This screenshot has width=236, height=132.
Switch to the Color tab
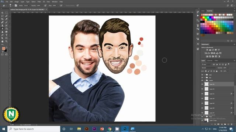(x=203, y=11)
